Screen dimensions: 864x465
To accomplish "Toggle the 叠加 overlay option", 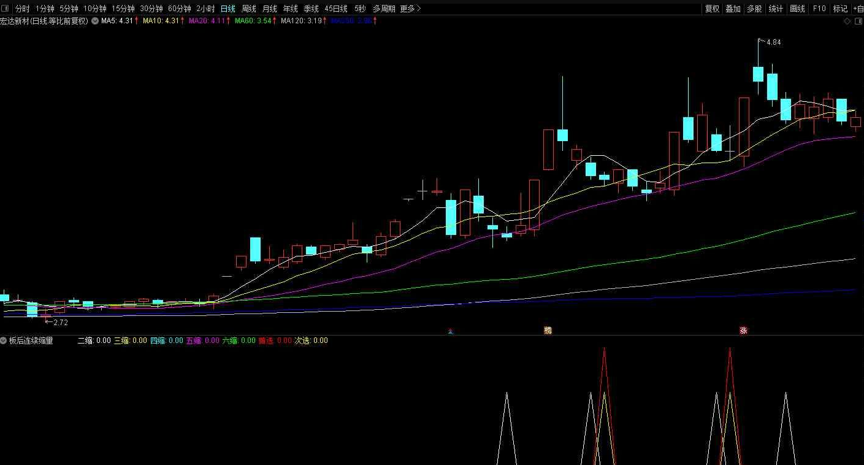I will coord(733,9).
